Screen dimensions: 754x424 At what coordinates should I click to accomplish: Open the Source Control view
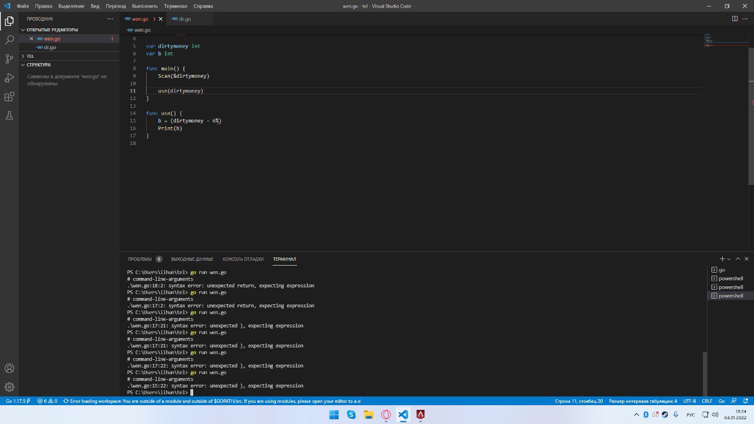[x=9, y=59]
